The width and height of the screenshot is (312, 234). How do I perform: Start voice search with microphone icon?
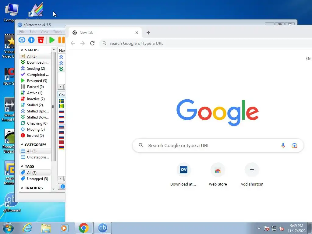(283, 145)
